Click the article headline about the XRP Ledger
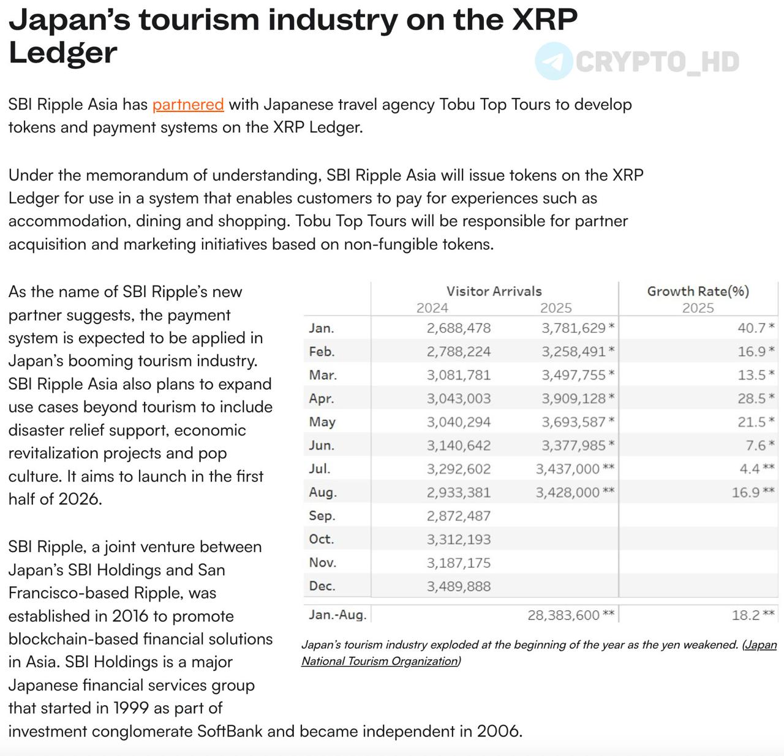The width and height of the screenshot is (784, 756). tap(293, 36)
